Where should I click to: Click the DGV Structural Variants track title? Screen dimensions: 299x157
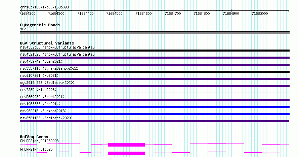tap(47, 43)
